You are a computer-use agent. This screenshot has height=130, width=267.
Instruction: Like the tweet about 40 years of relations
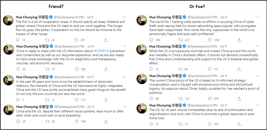coord(77,100)
